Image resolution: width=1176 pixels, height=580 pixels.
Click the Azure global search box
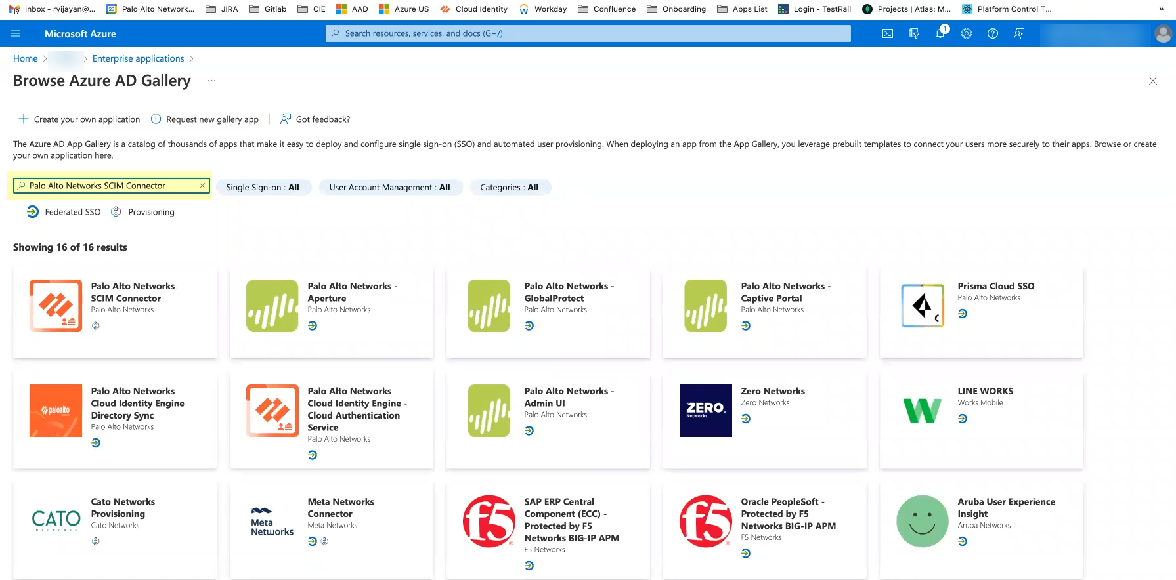[x=588, y=33]
